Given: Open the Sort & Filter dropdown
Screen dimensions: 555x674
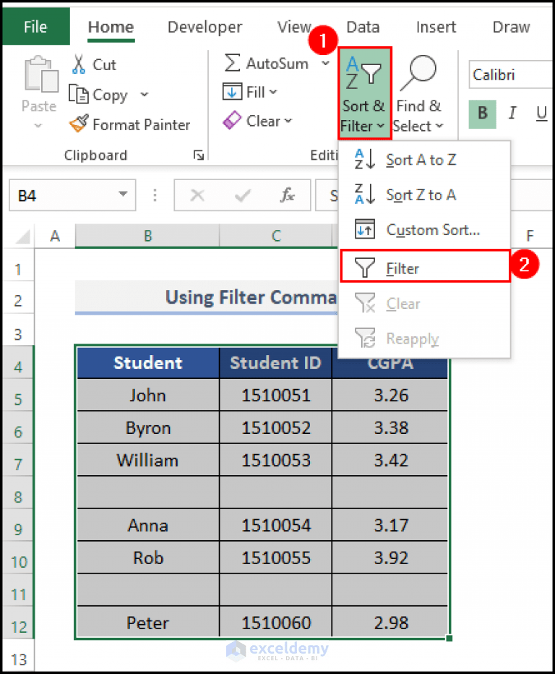Looking at the screenshot, I should click(364, 93).
